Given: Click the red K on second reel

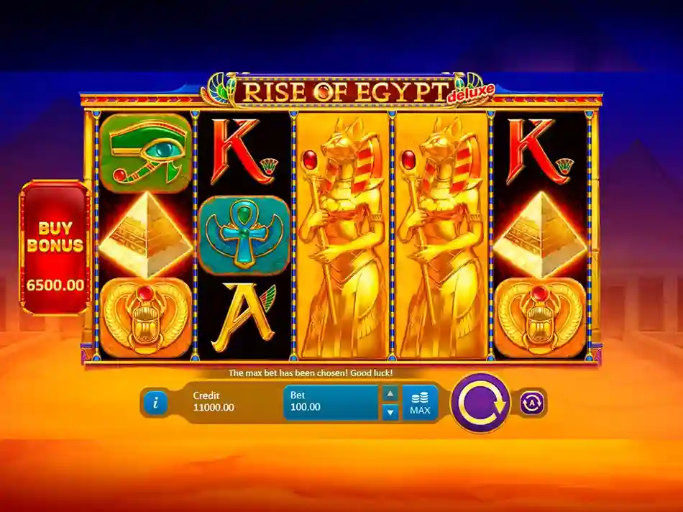Looking at the screenshot, I should pos(243,152).
